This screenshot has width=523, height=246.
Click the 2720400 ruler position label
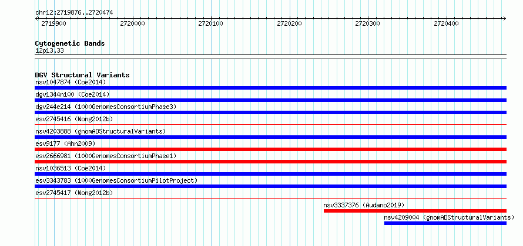446,24
